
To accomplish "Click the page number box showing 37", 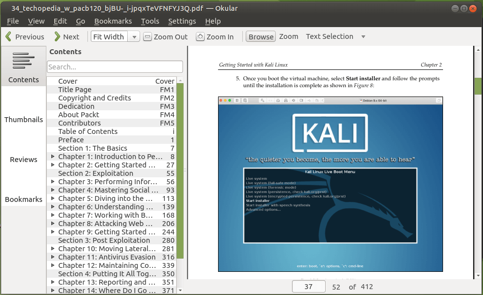I will click(309, 287).
